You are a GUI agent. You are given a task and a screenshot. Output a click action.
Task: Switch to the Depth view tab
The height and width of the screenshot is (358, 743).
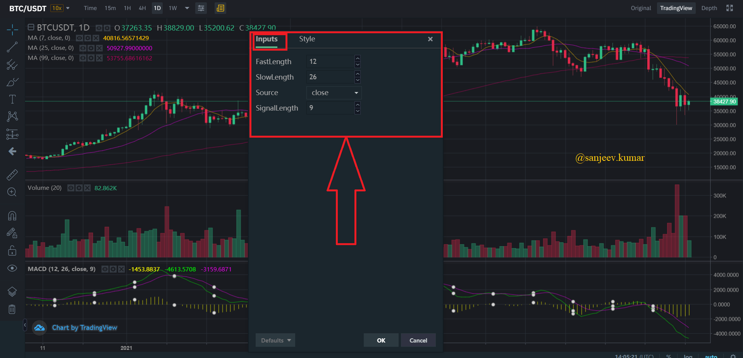[709, 8]
